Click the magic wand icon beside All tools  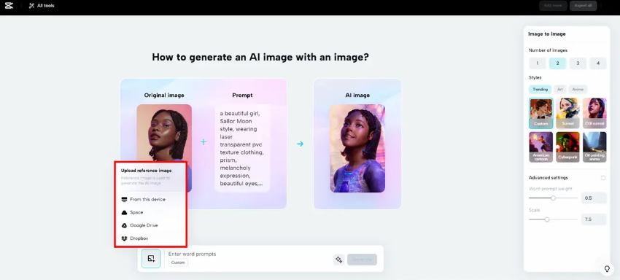pyautogui.click(x=31, y=6)
